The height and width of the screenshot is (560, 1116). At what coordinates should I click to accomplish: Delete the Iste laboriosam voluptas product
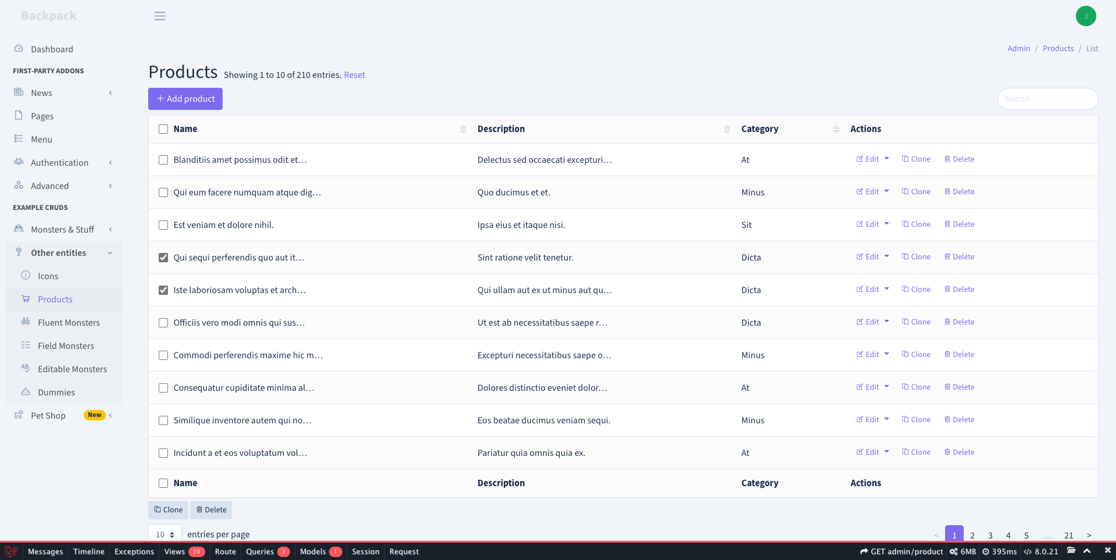(x=960, y=289)
